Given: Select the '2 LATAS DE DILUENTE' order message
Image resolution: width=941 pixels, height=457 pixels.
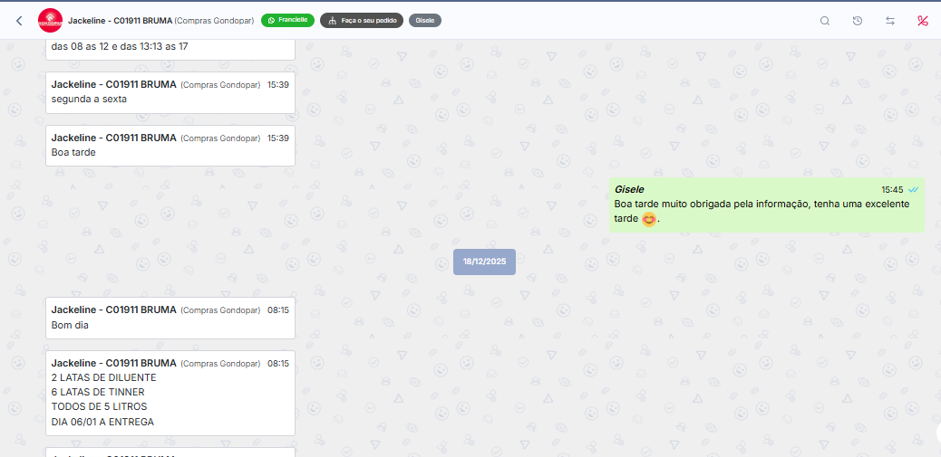Looking at the screenshot, I should (104, 377).
